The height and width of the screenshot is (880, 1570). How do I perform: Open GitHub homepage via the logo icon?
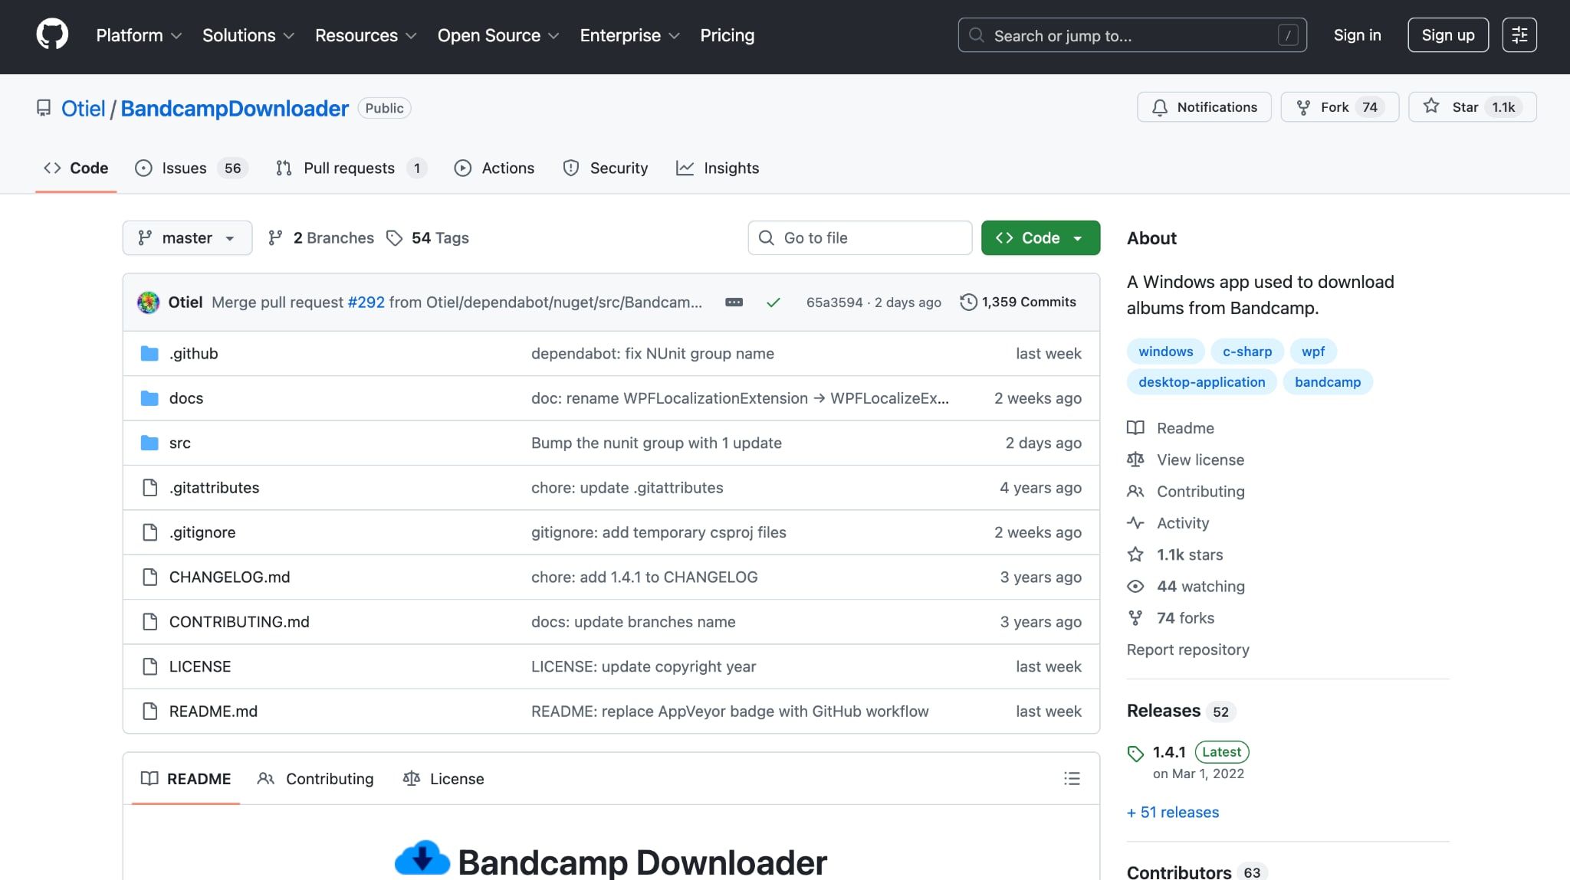pyautogui.click(x=51, y=34)
